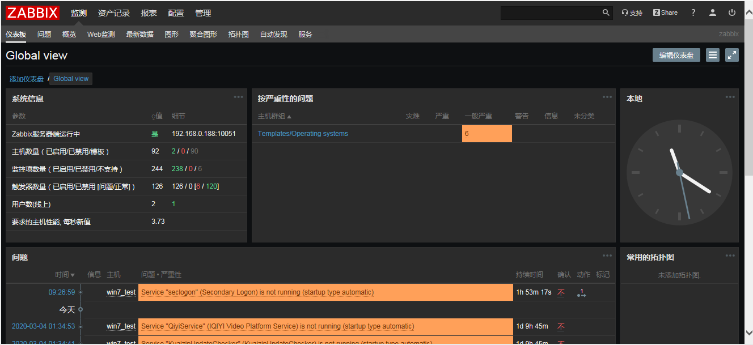Click the ZABBIX logo
This screenshot has height=345, width=753.
[x=33, y=12]
